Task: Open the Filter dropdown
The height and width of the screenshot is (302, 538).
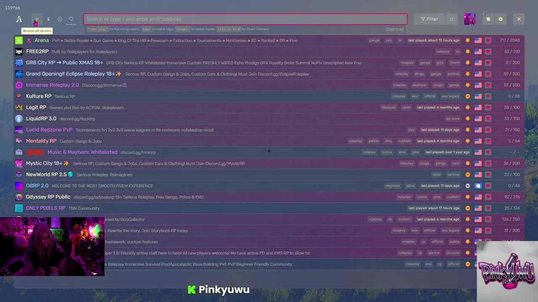Action: [429, 19]
